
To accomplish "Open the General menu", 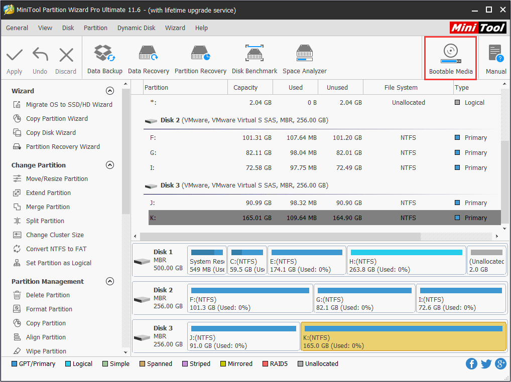I will [x=17, y=28].
